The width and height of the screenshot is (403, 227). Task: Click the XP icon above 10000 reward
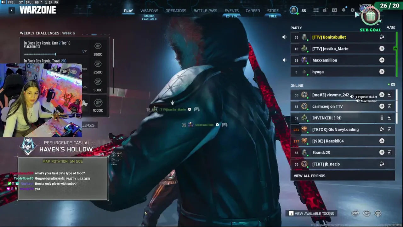pyautogui.click(x=98, y=102)
